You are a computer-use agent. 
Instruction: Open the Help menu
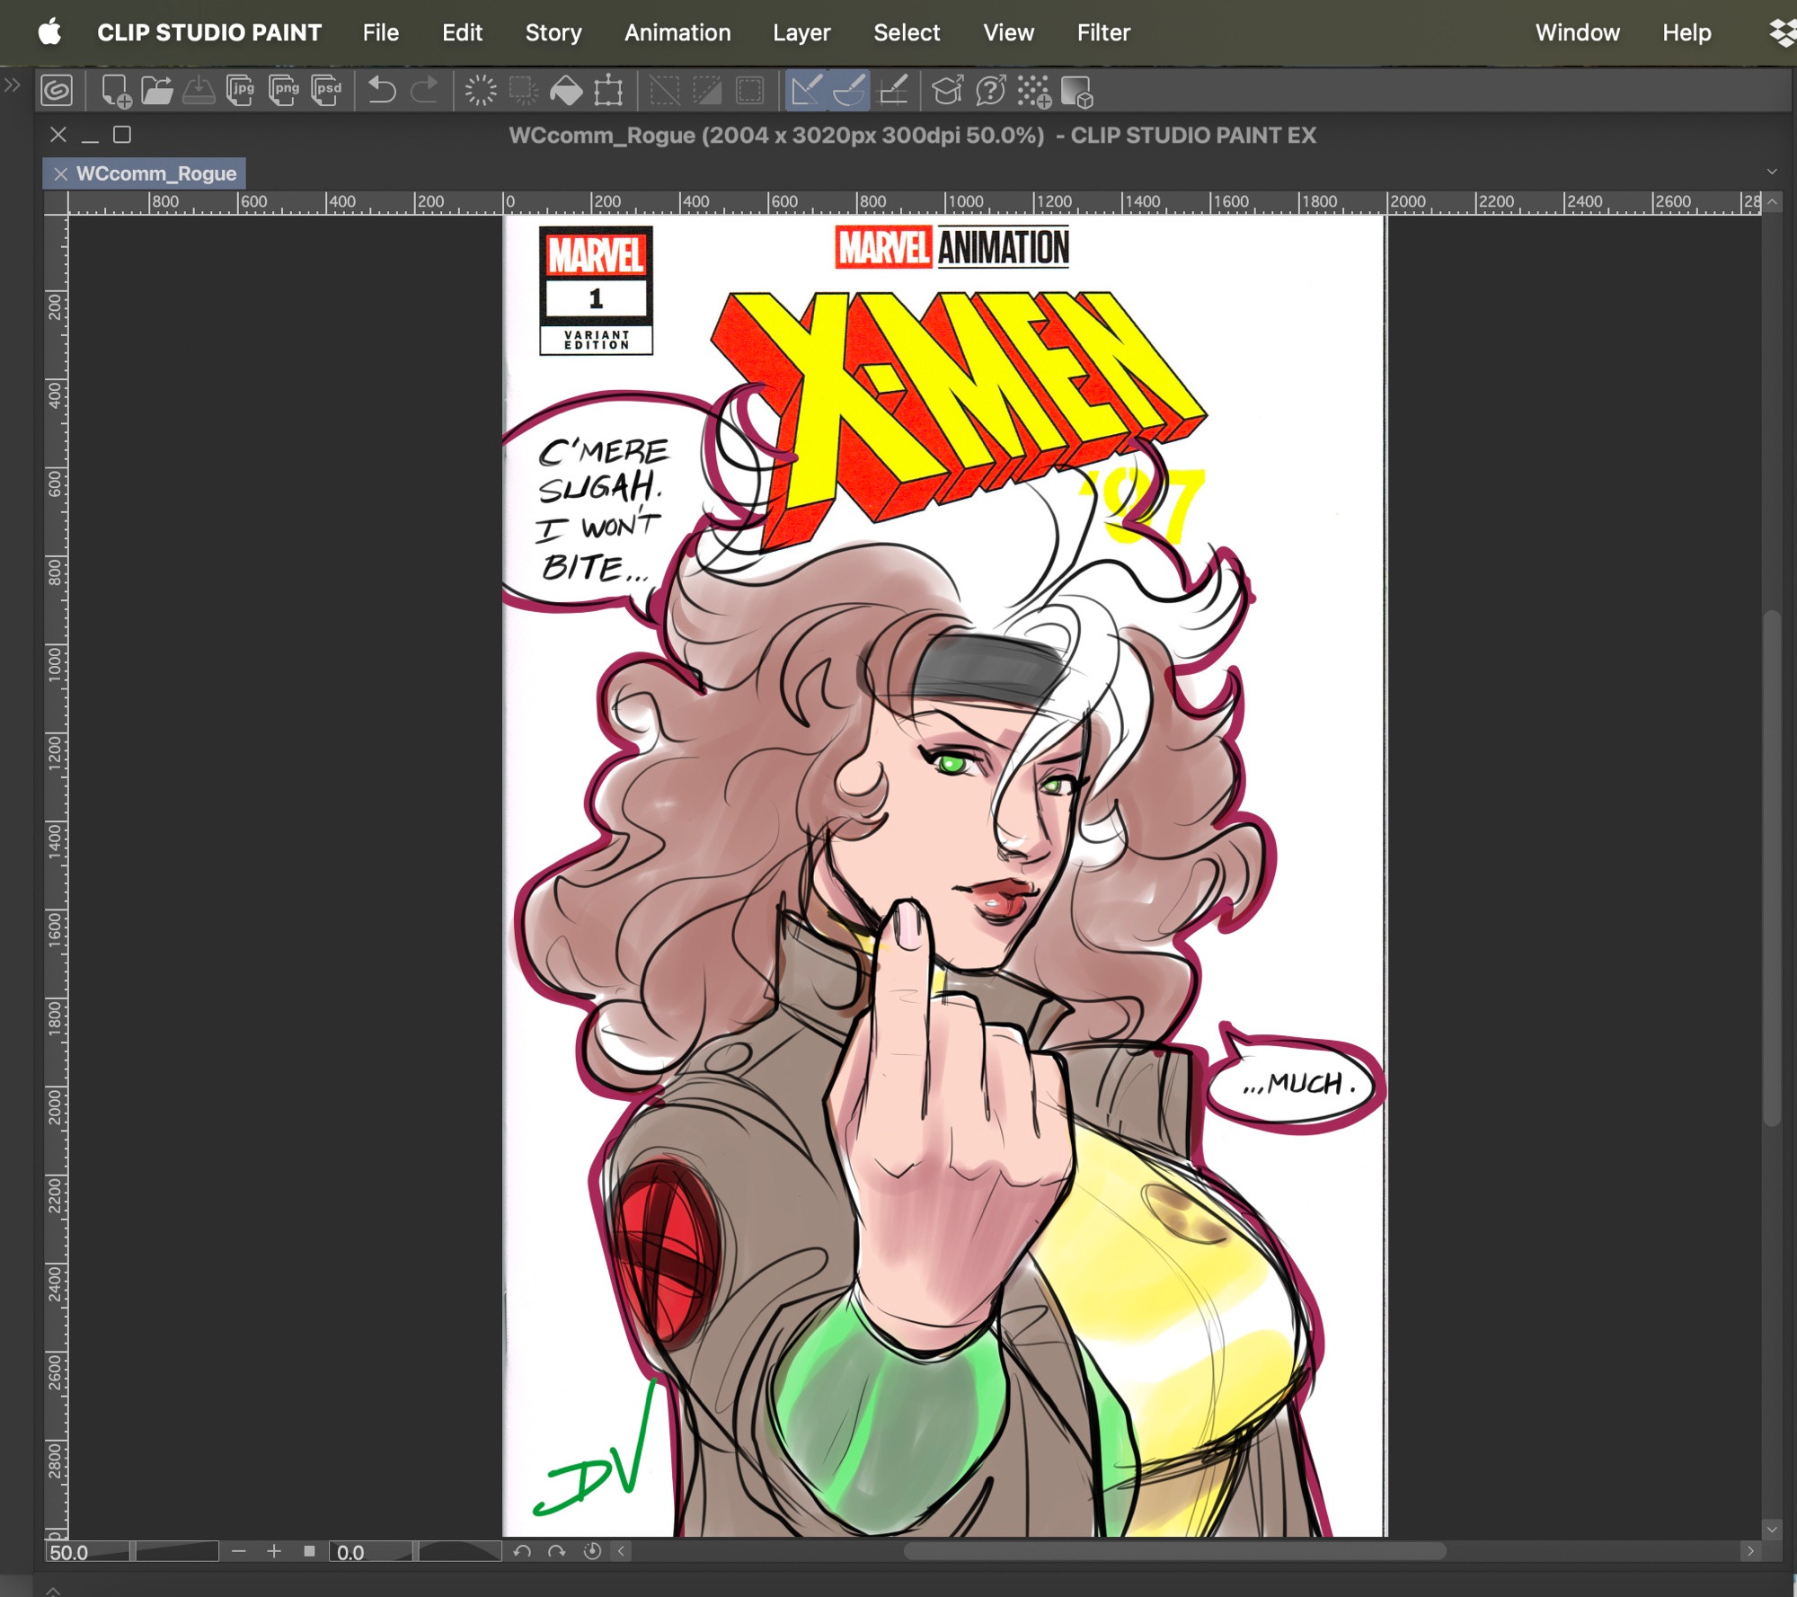pos(1686,32)
